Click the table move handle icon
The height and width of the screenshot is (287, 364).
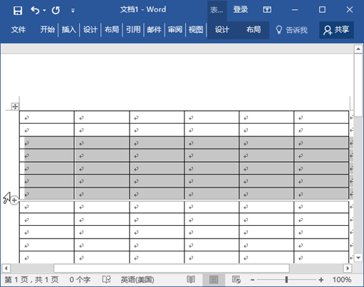[x=15, y=107]
